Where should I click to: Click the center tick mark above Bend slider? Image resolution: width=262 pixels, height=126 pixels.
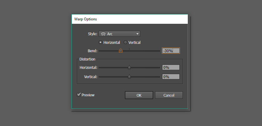coord(129,48)
